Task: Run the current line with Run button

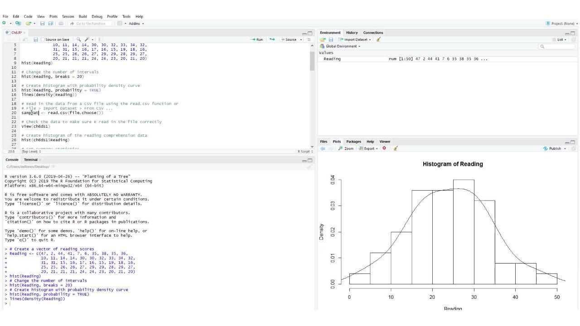Action: point(257,39)
